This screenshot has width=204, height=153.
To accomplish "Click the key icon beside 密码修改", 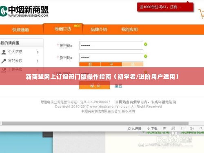I will pyautogui.click(x=4, y=61).
